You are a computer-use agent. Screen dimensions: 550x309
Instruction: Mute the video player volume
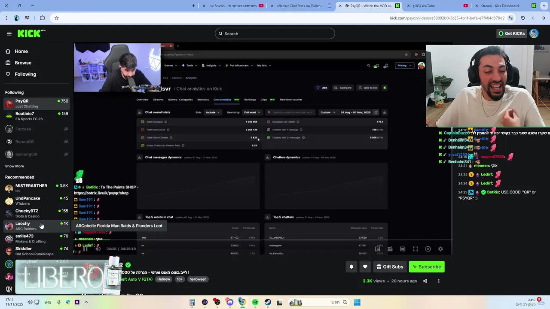tap(98, 249)
